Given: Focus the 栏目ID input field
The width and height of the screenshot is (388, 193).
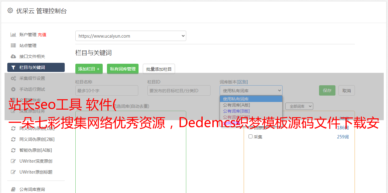Looking at the screenshot, I should pyautogui.click(x=179, y=90).
